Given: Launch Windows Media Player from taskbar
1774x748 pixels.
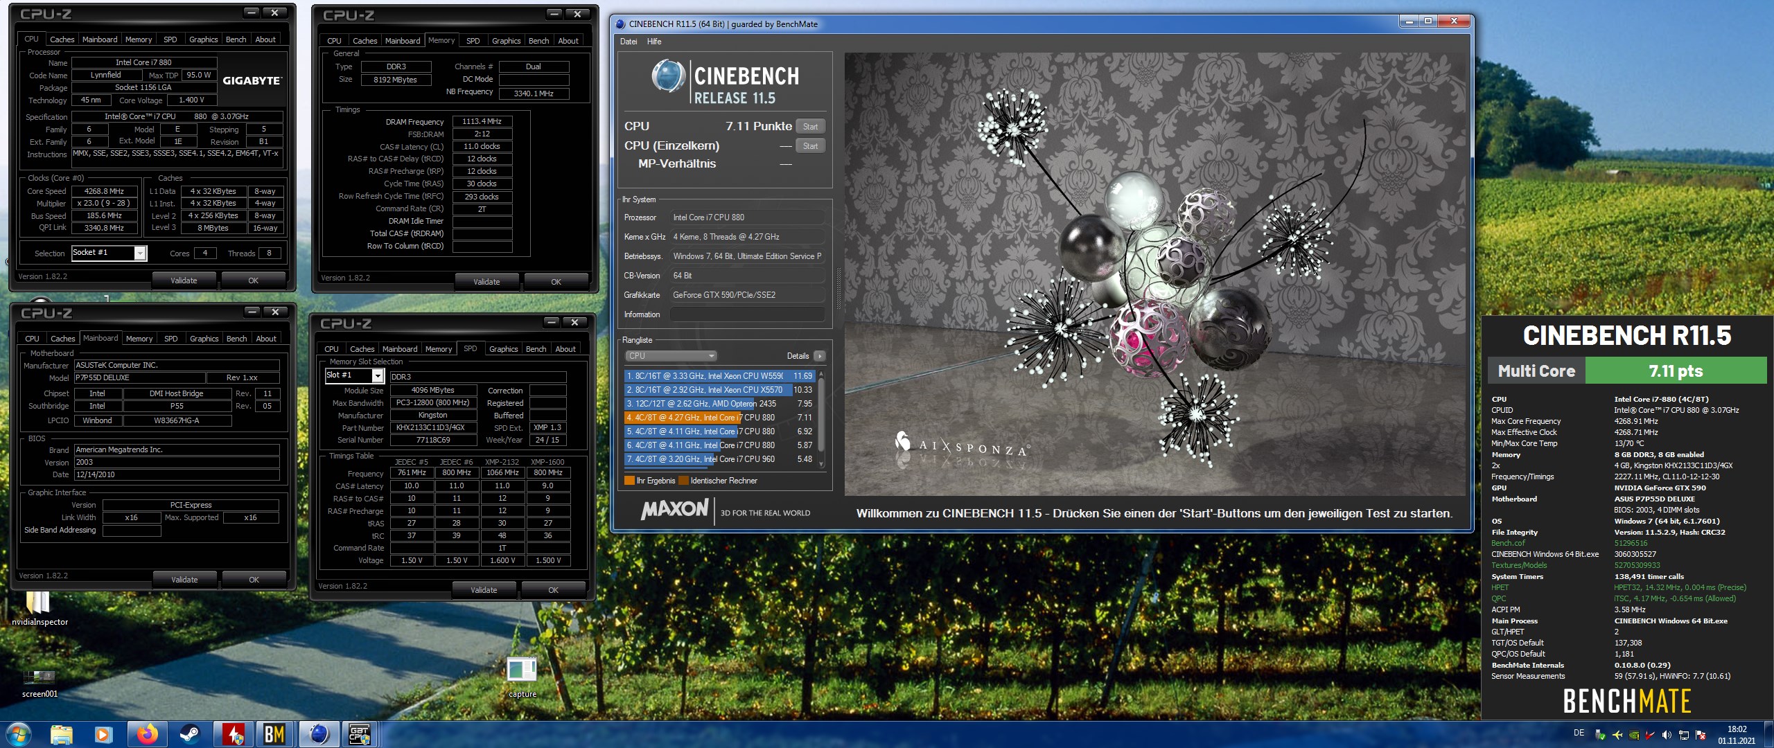Looking at the screenshot, I should [103, 734].
